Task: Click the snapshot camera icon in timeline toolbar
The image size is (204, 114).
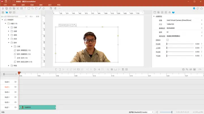Action: (x=183, y=69)
